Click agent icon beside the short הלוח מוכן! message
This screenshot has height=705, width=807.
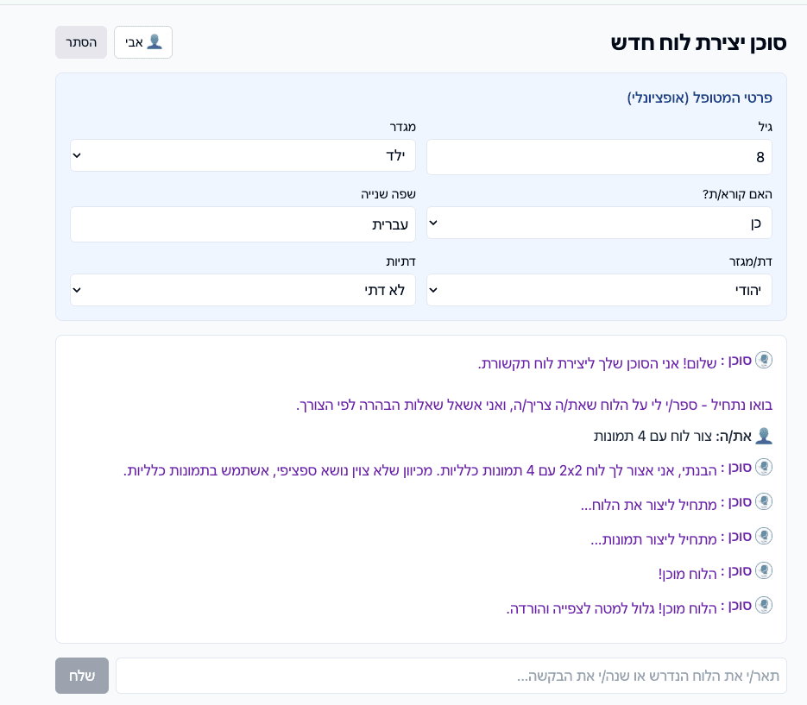764,570
